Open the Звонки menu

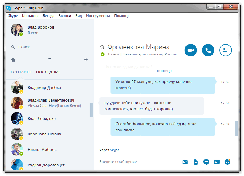pyautogui.click(x=65, y=16)
